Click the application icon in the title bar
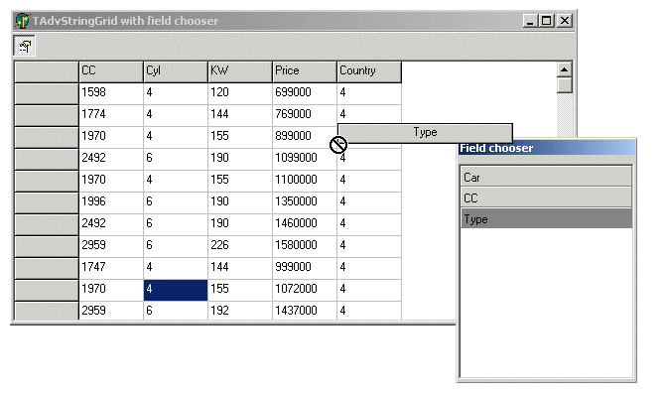Screen dimensions: 665x393 tap(22, 21)
